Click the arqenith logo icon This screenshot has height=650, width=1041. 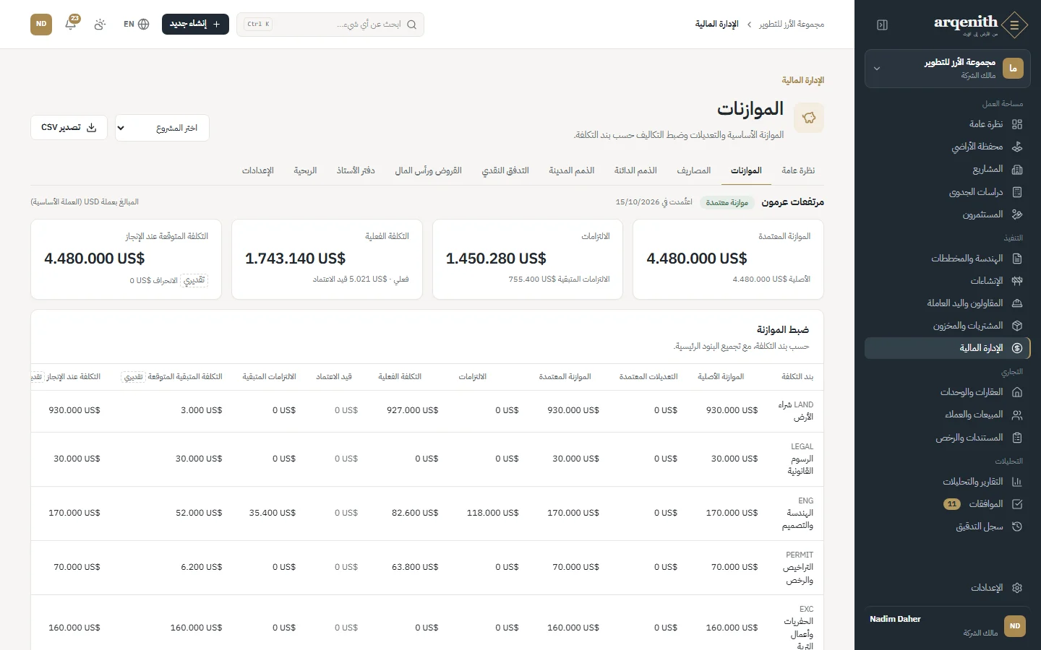pyautogui.click(x=1014, y=25)
